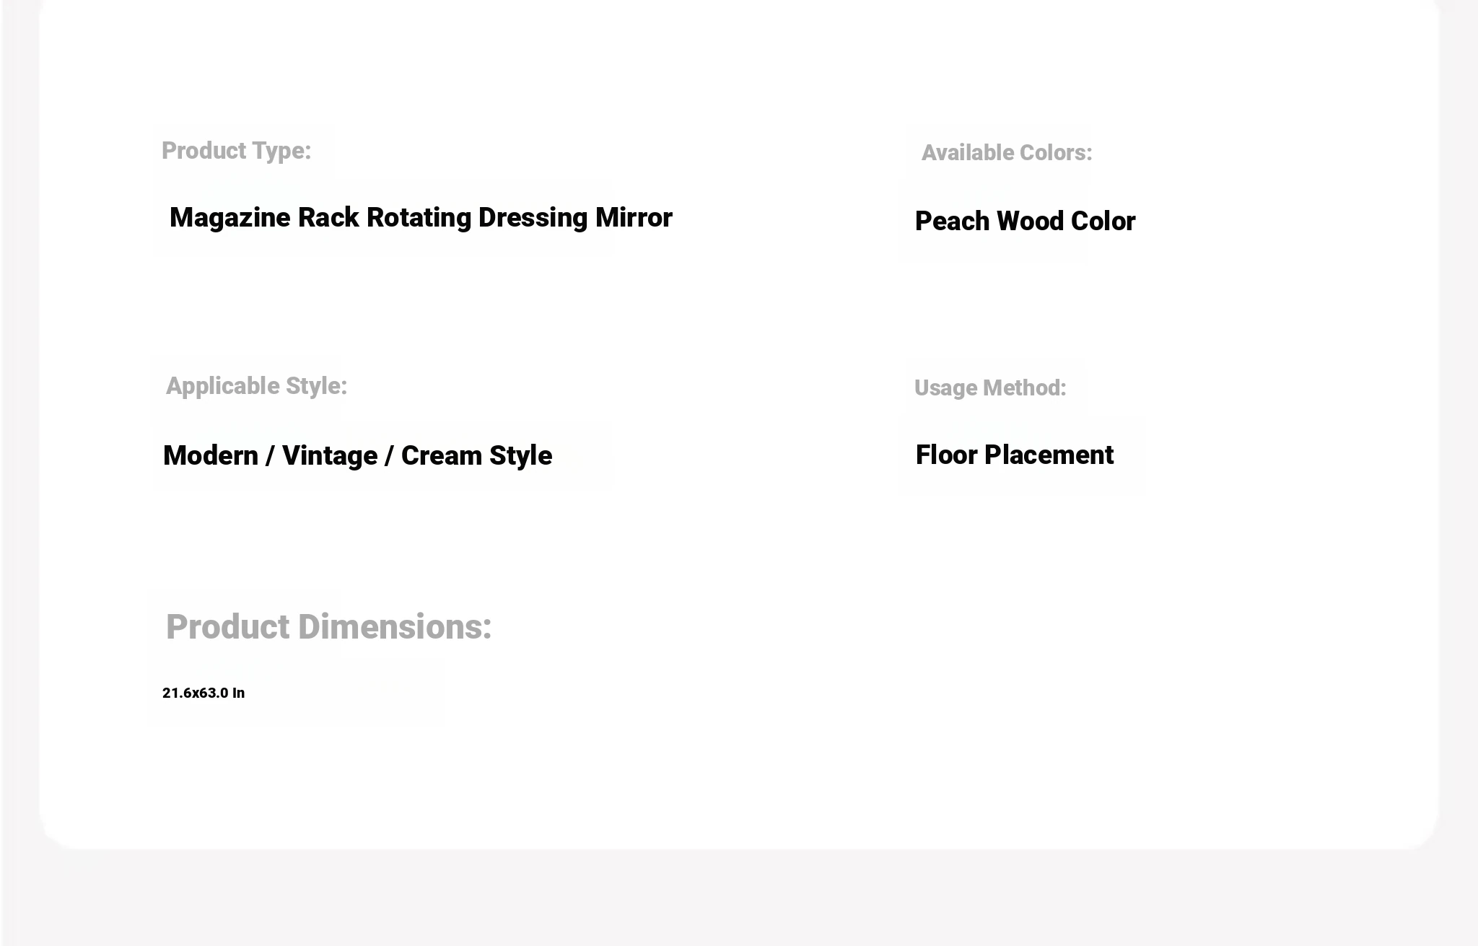Click the word "Placement" in the usage method
1478x946 pixels.
(x=1049, y=455)
